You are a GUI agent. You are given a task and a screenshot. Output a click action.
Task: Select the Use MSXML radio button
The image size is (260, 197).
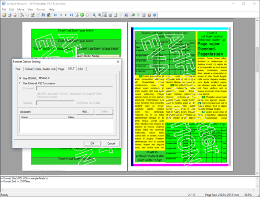coord(20,78)
